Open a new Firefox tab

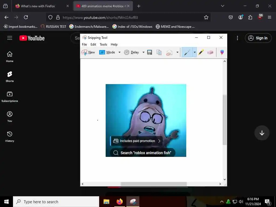click(x=139, y=6)
